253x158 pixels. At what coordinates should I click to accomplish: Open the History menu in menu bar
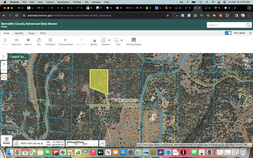click(x=50, y=2)
